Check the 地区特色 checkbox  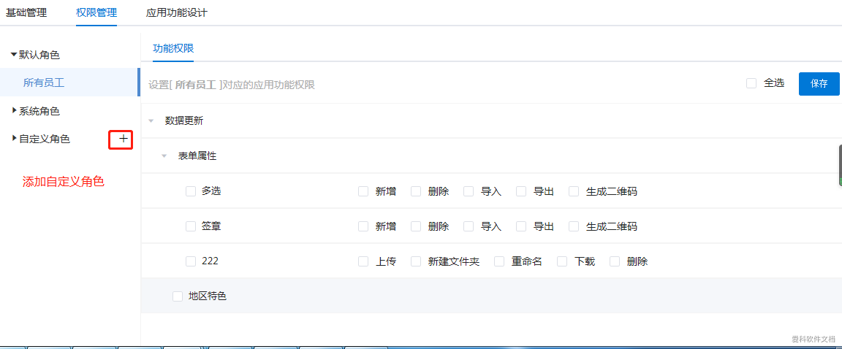tap(178, 296)
